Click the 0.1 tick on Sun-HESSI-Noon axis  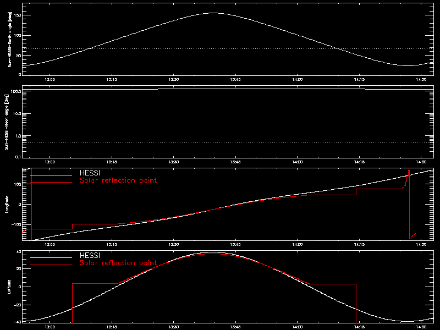[x=18, y=157]
